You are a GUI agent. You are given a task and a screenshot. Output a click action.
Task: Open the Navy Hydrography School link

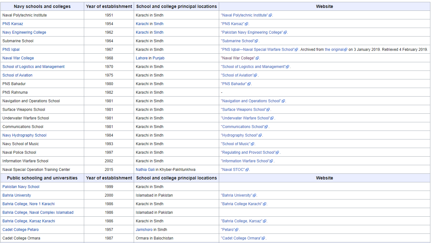tap(24, 135)
